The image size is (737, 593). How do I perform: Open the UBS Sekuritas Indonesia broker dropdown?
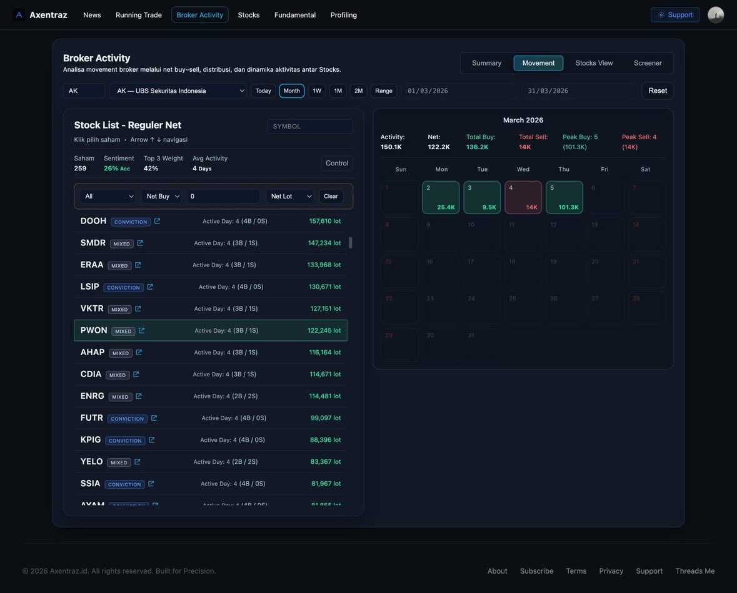178,91
